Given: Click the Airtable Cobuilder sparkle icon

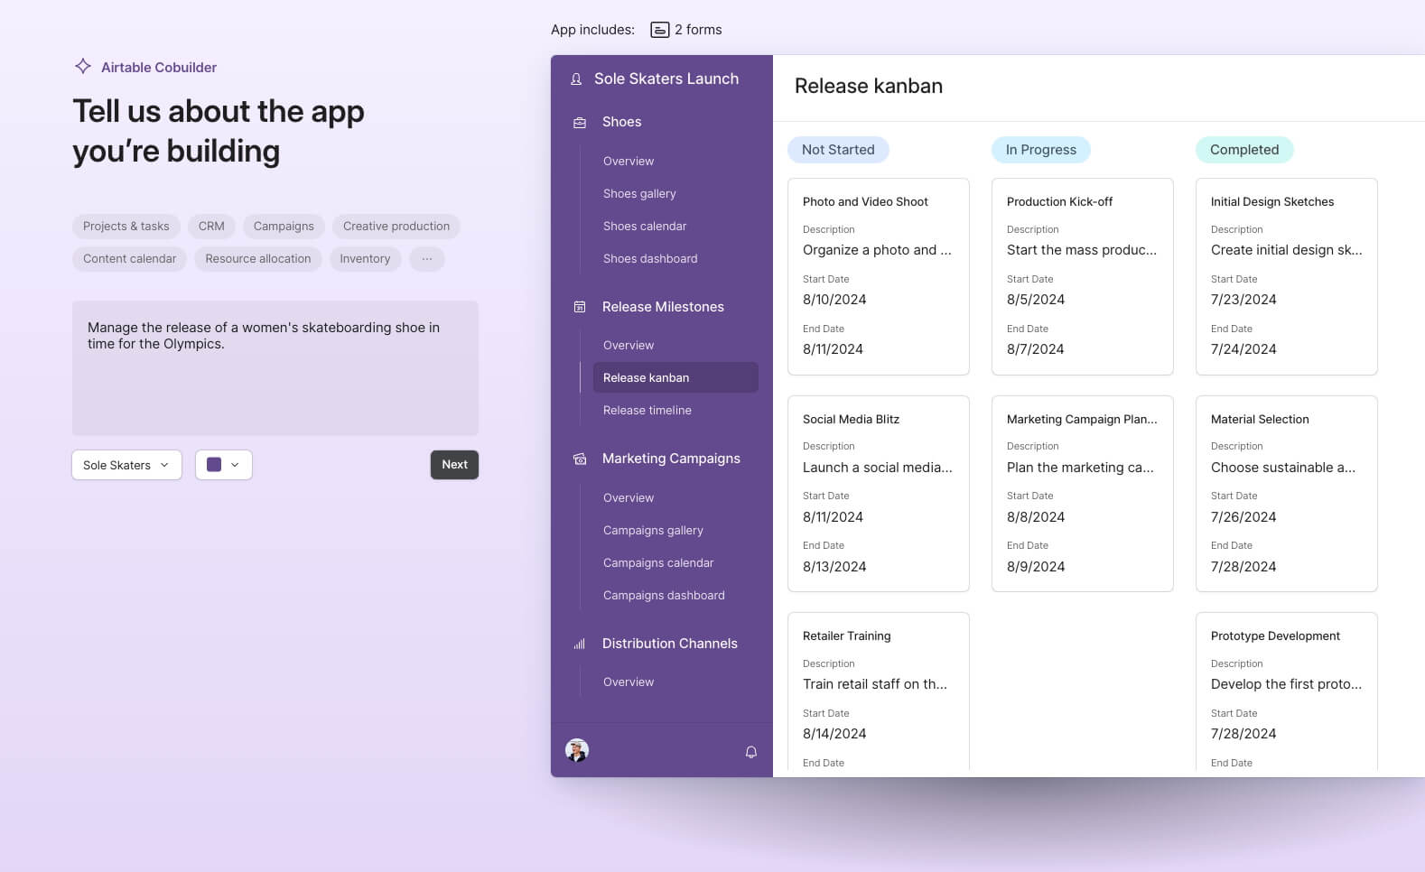Looking at the screenshot, I should pyautogui.click(x=83, y=66).
